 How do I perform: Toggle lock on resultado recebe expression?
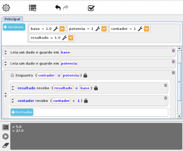tap(96, 88)
